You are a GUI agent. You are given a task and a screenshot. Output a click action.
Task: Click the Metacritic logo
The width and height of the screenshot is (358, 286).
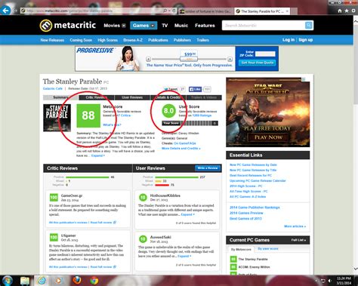click(68, 26)
